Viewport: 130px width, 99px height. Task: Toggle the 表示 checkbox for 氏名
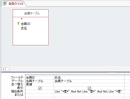pos(89,88)
